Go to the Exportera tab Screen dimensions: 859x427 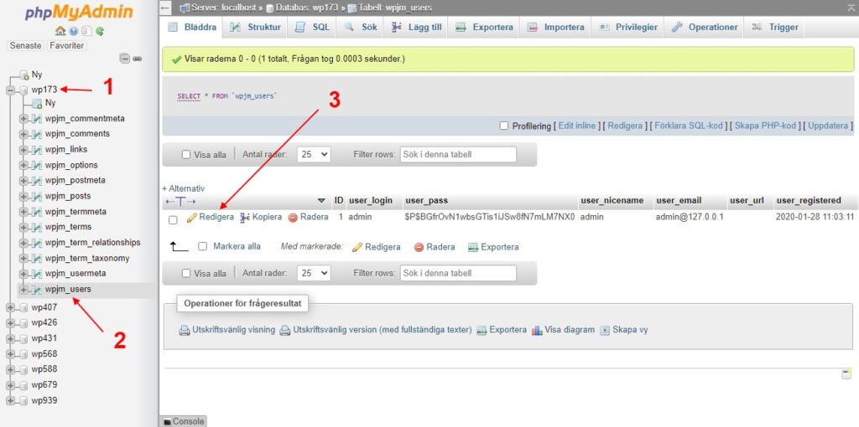point(484,28)
